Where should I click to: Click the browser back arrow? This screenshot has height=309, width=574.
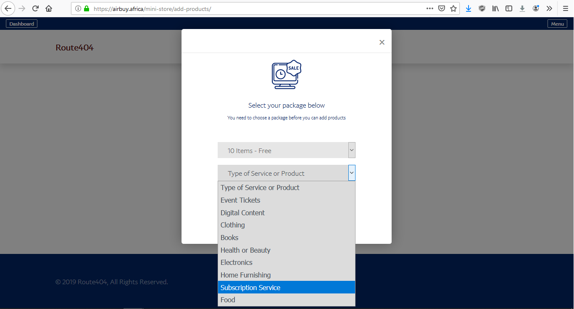pyautogui.click(x=8, y=8)
